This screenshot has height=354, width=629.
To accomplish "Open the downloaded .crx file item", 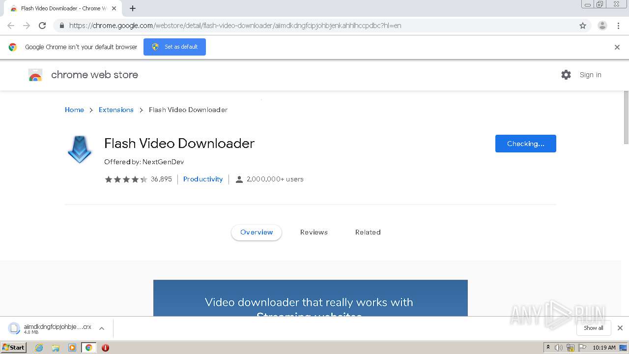I will pyautogui.click(x=50, y=328).
